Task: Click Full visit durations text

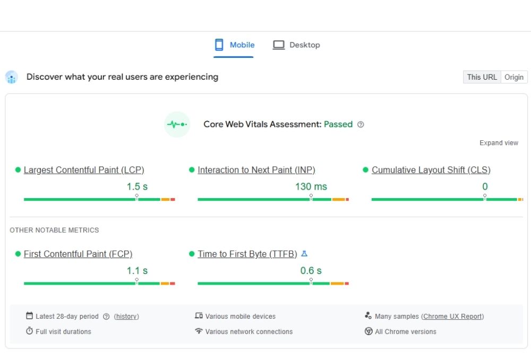Action: tap(63, 331)
